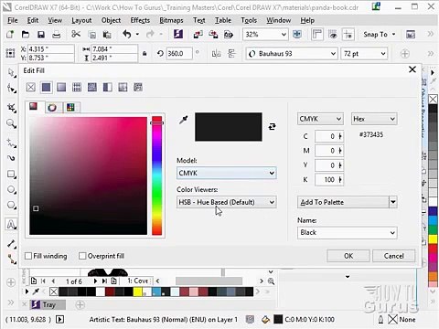The width and height of the screenshot is (439, 329).
Task: Go to next page arrow in page navigator
Action: point(95,281)
